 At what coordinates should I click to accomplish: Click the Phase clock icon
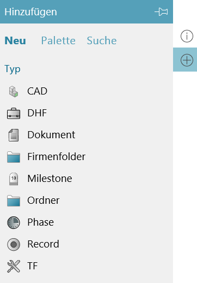coord(14,222)
